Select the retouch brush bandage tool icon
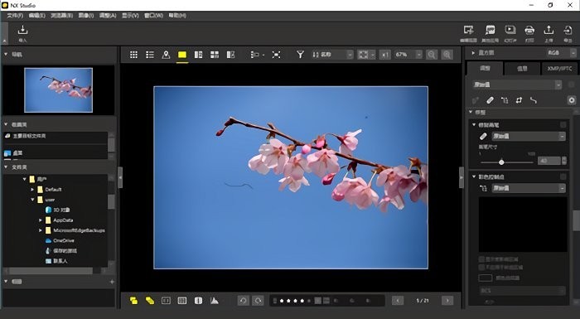The image size is (580, 319). point(491,100)
